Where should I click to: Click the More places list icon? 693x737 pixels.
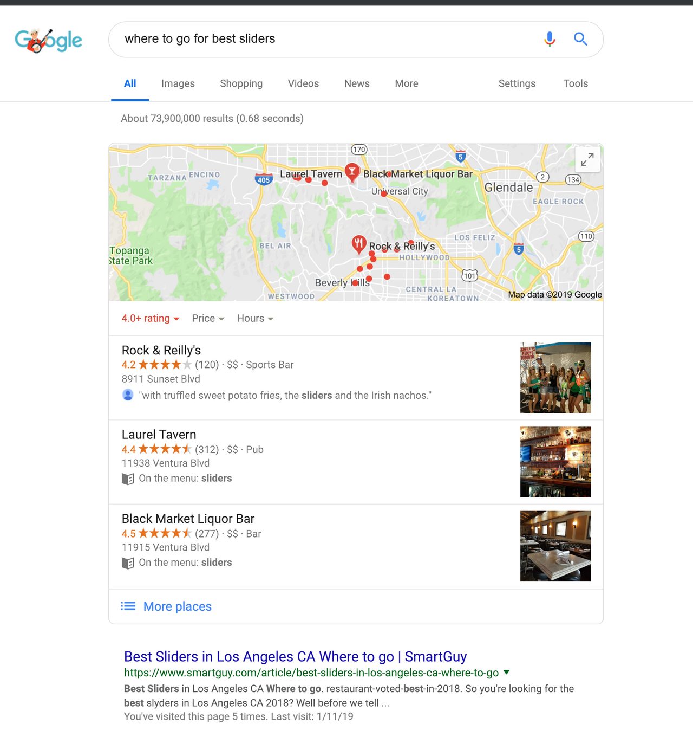pos(128,606)
